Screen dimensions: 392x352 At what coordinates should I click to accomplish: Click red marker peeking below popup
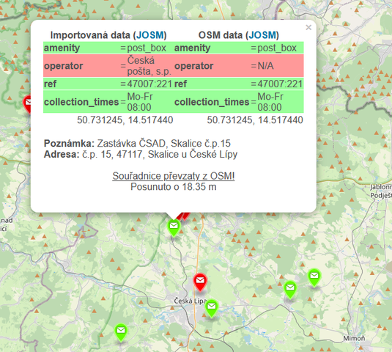tap(184, 216)
